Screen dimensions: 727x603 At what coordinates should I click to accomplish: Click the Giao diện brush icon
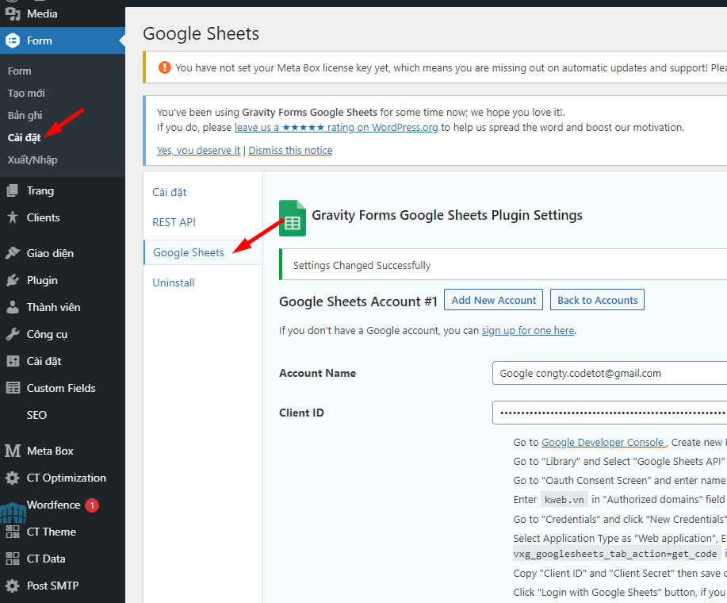(x=13, y=253)
